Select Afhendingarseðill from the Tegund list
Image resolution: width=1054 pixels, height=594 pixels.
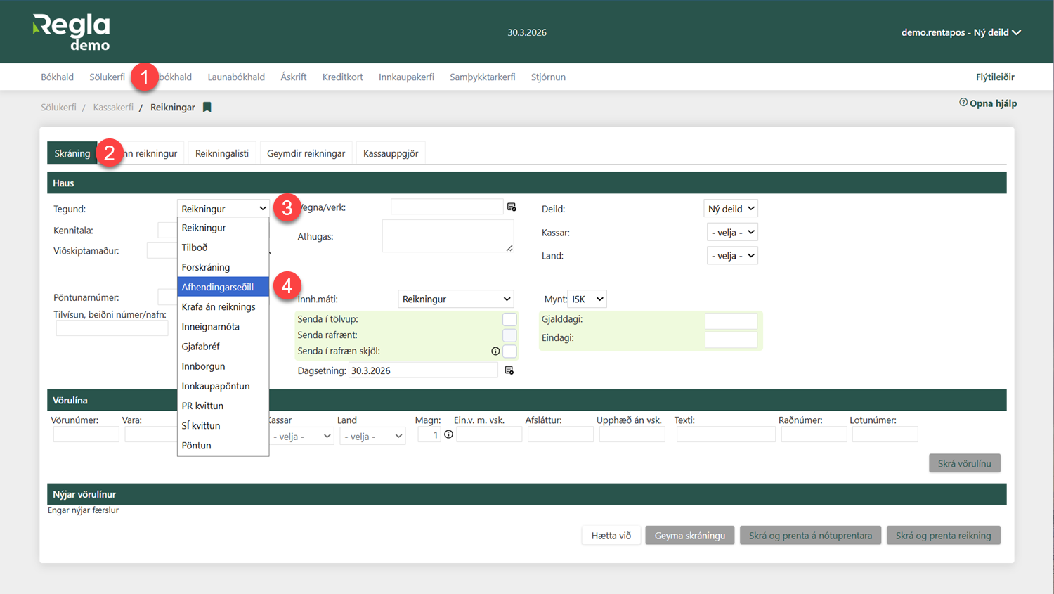218,287
